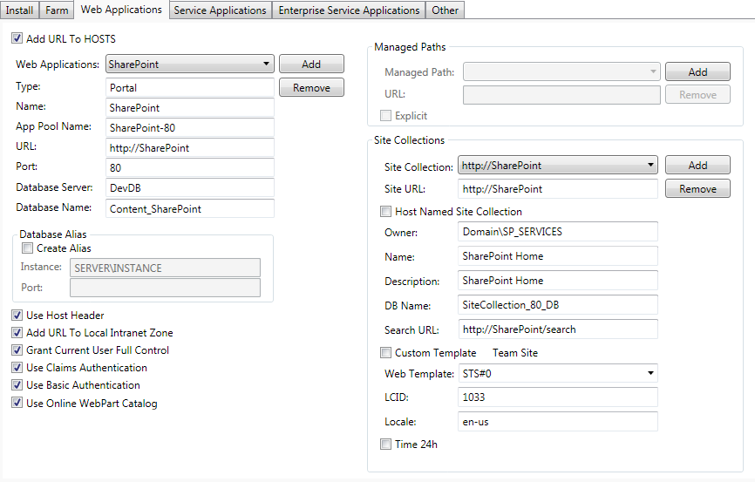The width and height of the screenshot is (755, 482).
Task: Edit the Site URL field
Action: click(558, 189)
